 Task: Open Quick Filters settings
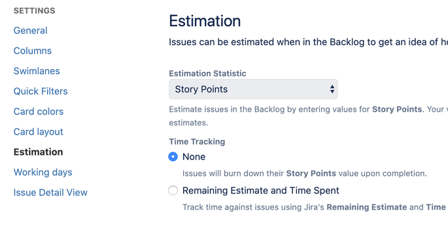click(41, 91)
